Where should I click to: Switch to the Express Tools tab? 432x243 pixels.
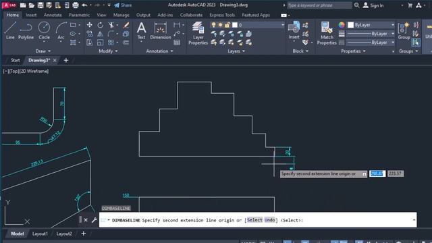pyautogui.click(x=222, y=15)
